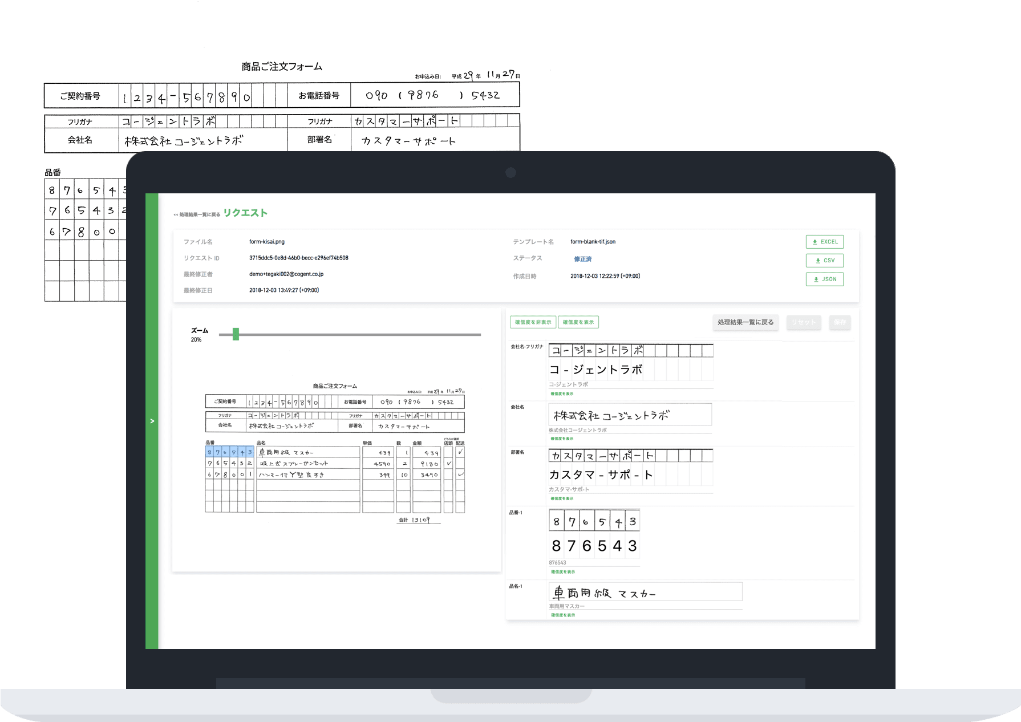Image resolution: width=1021 pixels, height=722 pixels.
Task: Click the zoom slider handle
Action: 236,334
